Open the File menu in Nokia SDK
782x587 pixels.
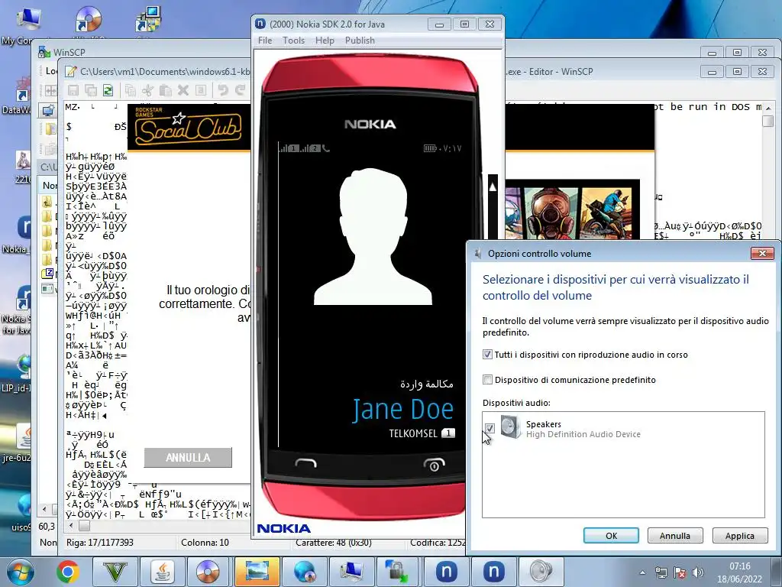265,41
